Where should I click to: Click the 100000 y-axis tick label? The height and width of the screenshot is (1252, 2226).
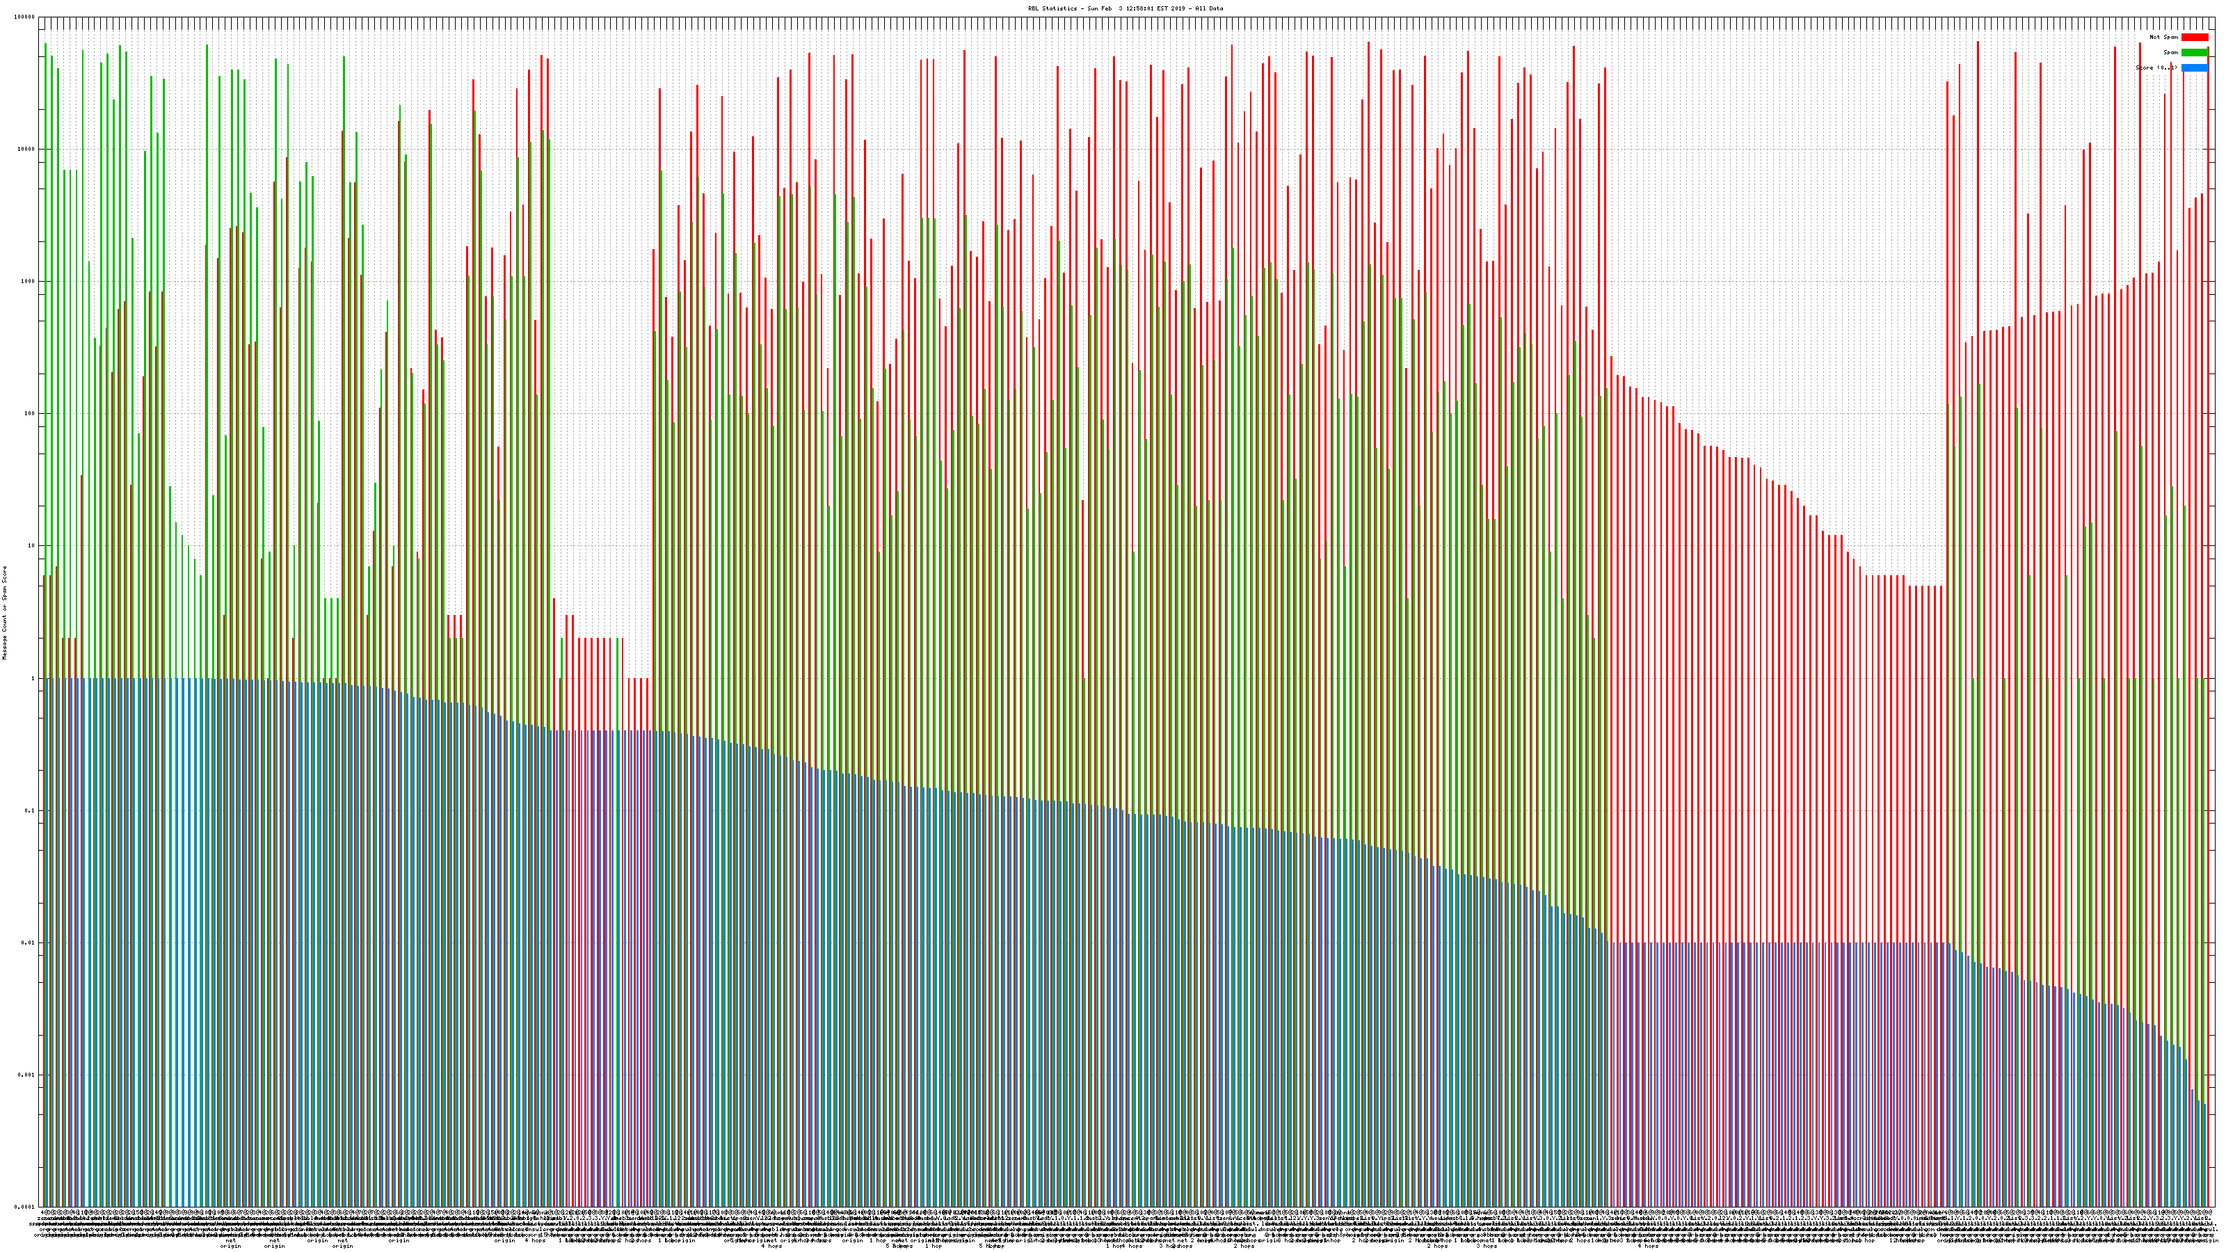[25, 17]
